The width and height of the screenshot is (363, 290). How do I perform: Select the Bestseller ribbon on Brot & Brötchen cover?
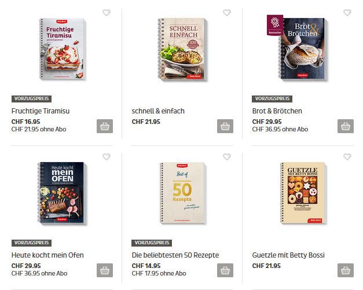coord(275,25)
